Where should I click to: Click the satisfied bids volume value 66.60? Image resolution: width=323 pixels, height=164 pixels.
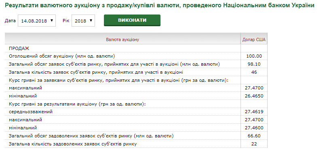(x=254, y=136)
